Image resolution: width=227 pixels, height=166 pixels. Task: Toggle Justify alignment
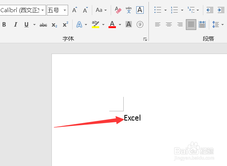191,24
